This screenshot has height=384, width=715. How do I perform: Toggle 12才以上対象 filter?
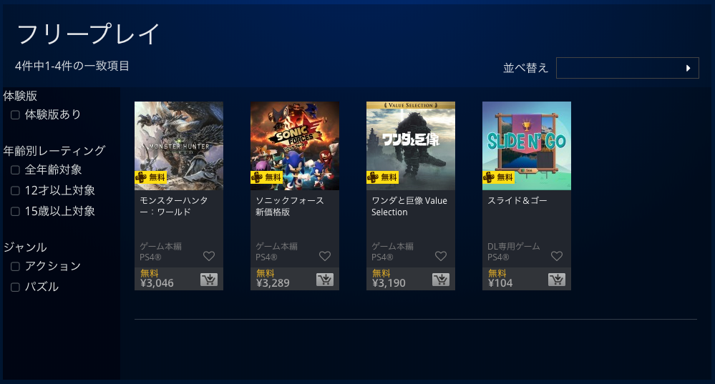tap(15, 190)
